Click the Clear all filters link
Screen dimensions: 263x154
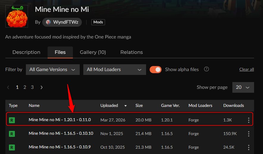click(247, 69)
